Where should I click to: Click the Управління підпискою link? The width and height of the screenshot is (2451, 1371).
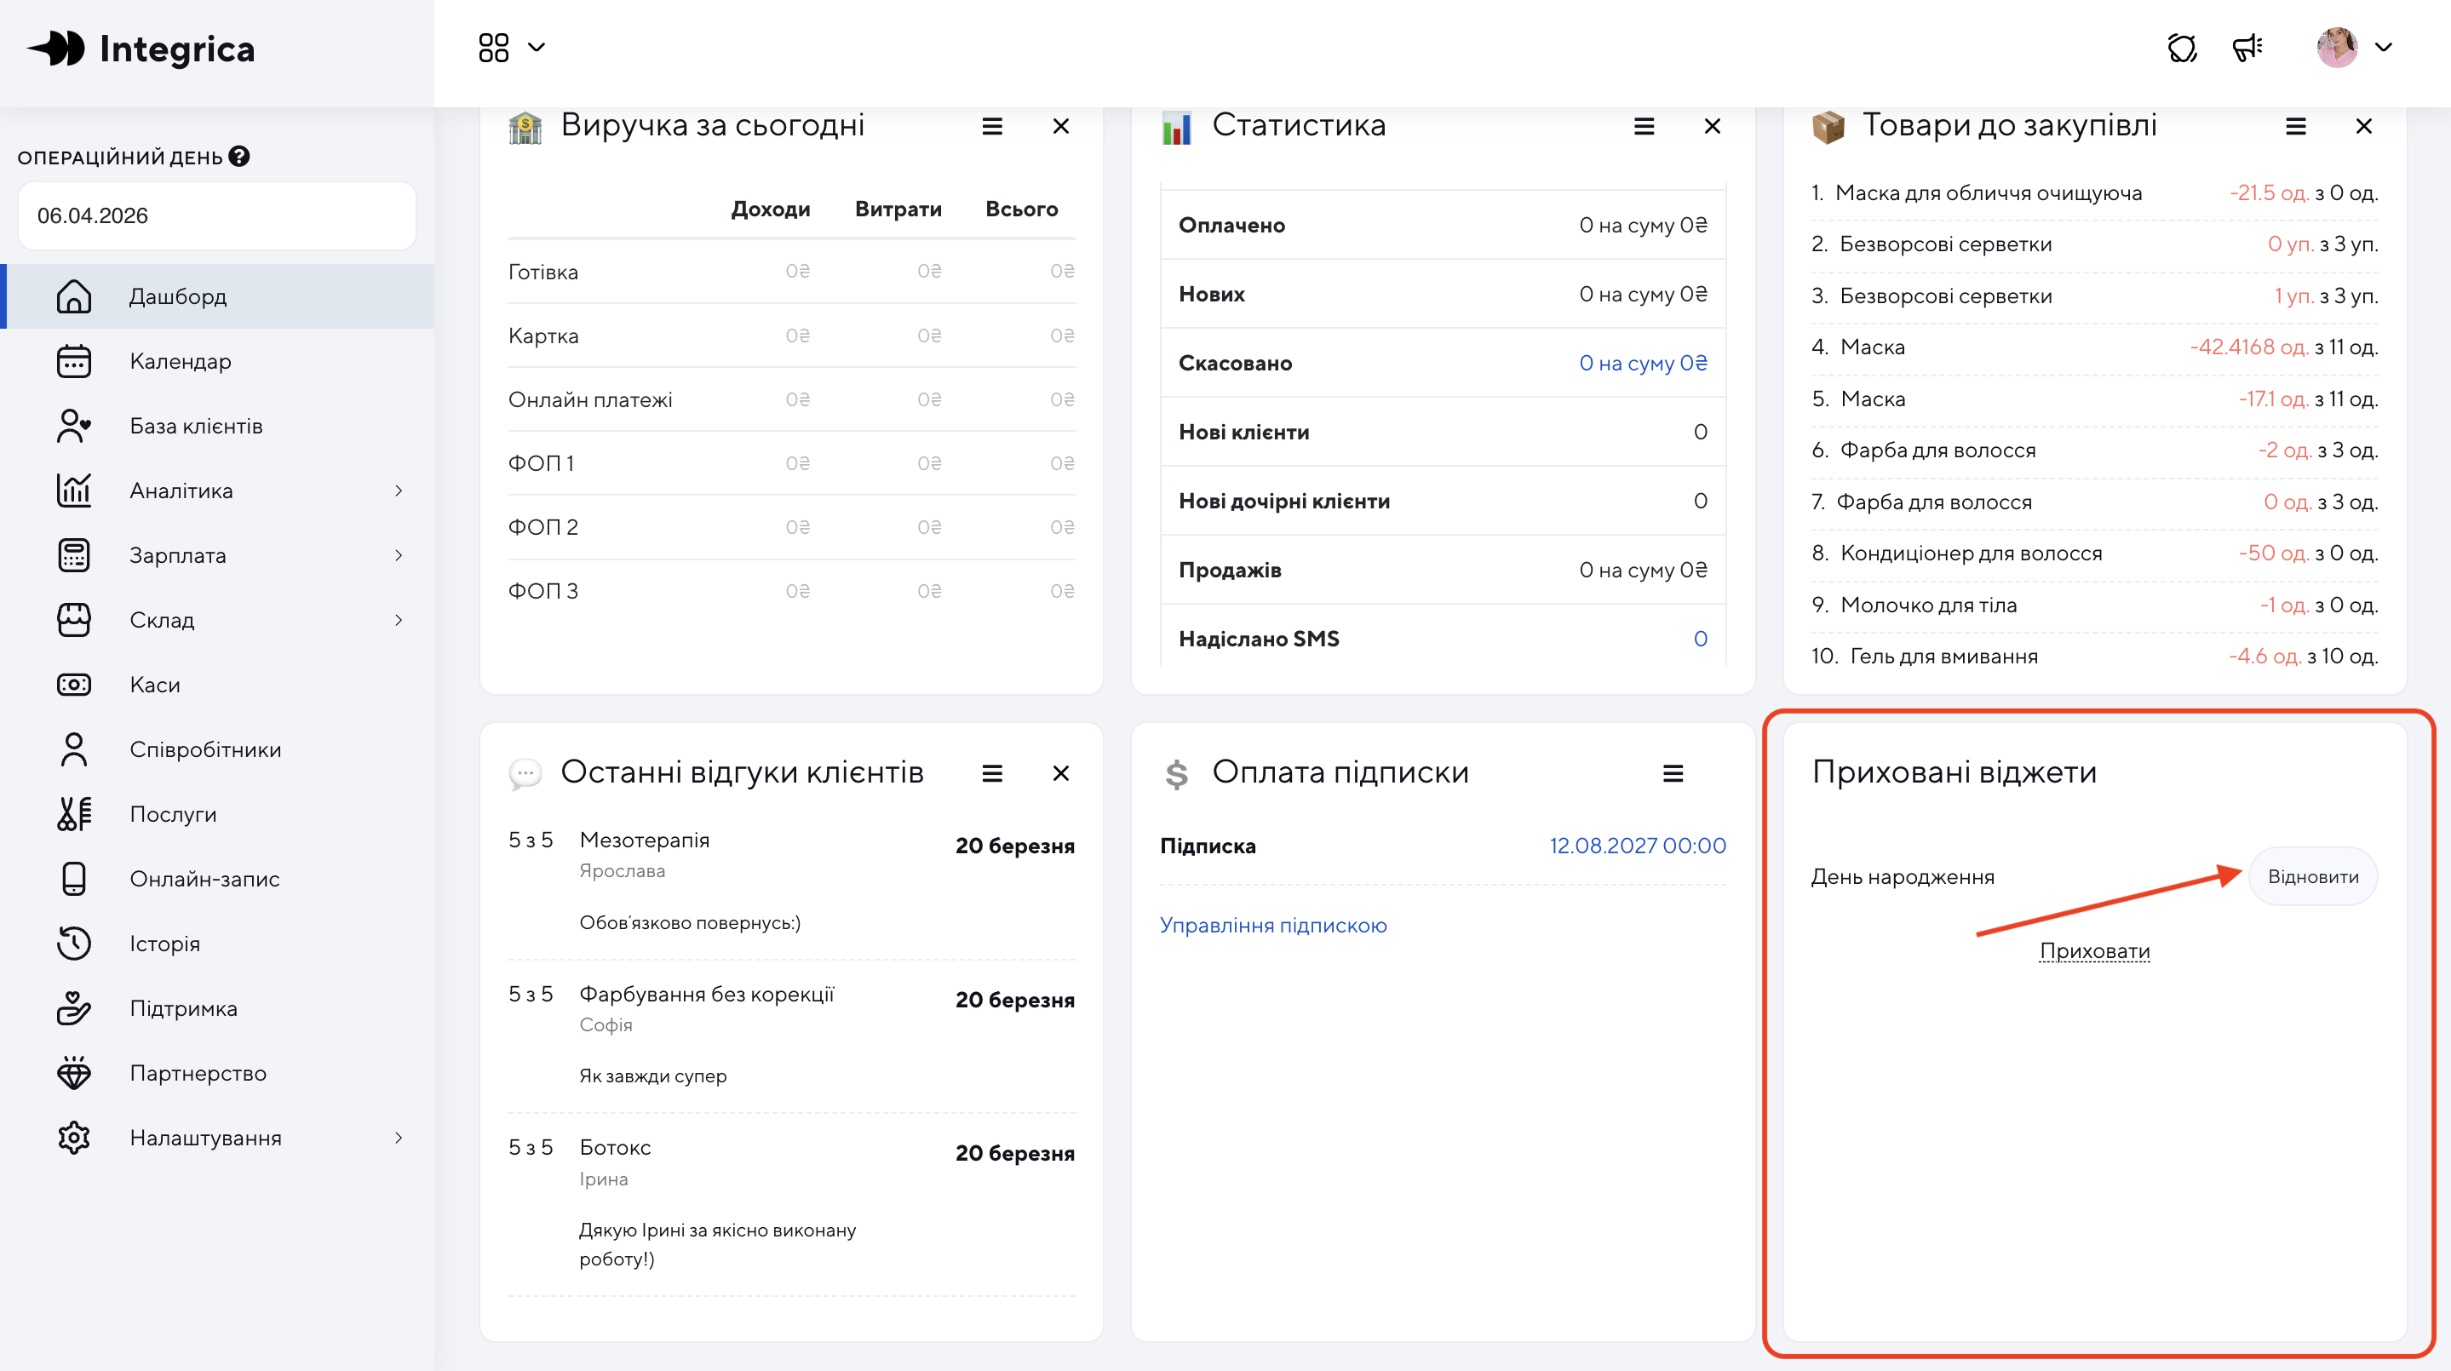tap(1273, 926)
